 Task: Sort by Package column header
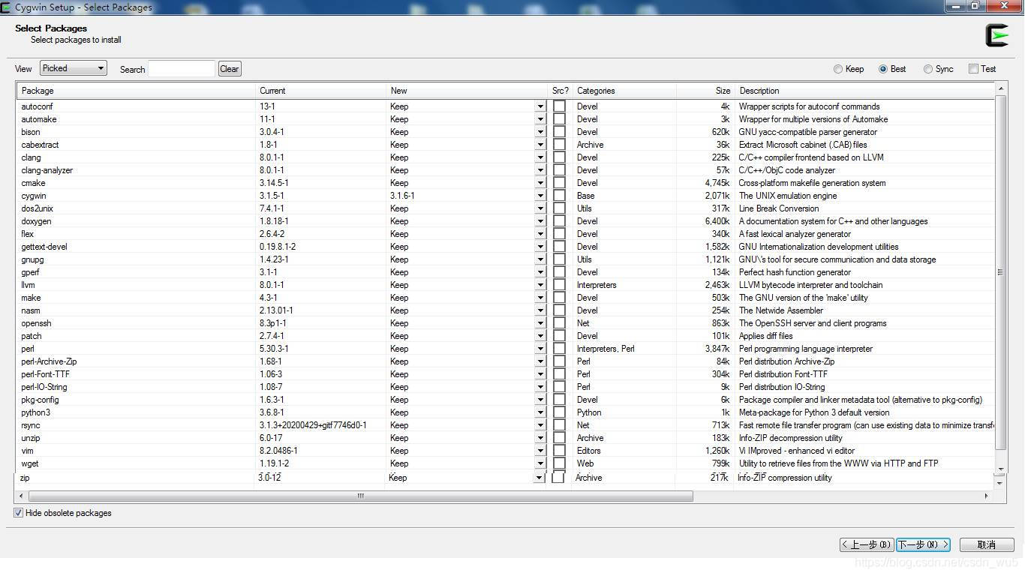click(136, 91)
